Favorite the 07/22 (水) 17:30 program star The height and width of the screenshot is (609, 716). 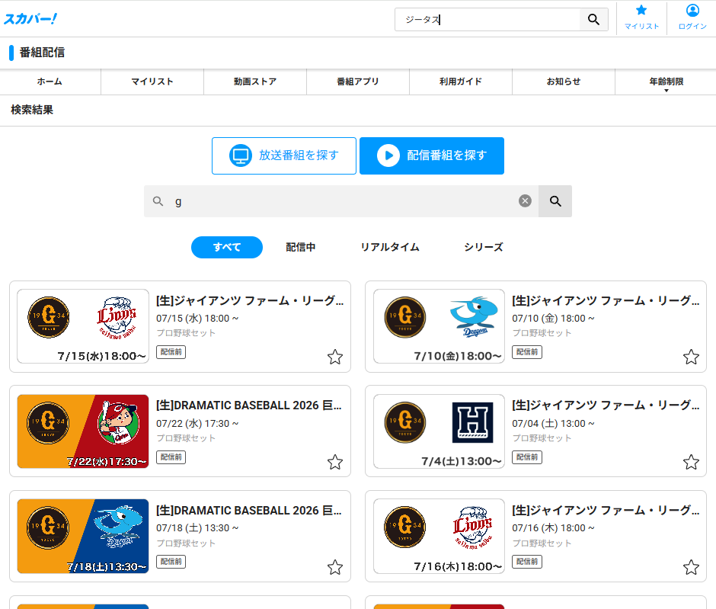pyautogui.click(x=335, y=462)
